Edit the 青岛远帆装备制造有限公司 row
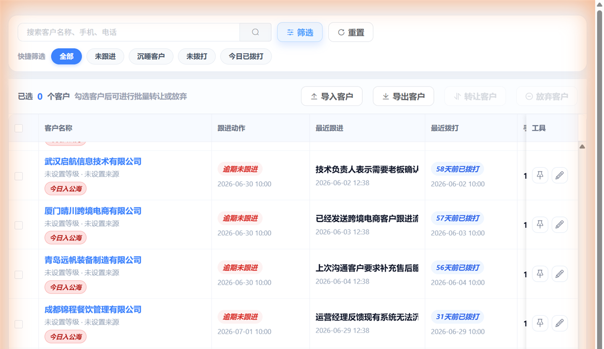 pos(560,274)
